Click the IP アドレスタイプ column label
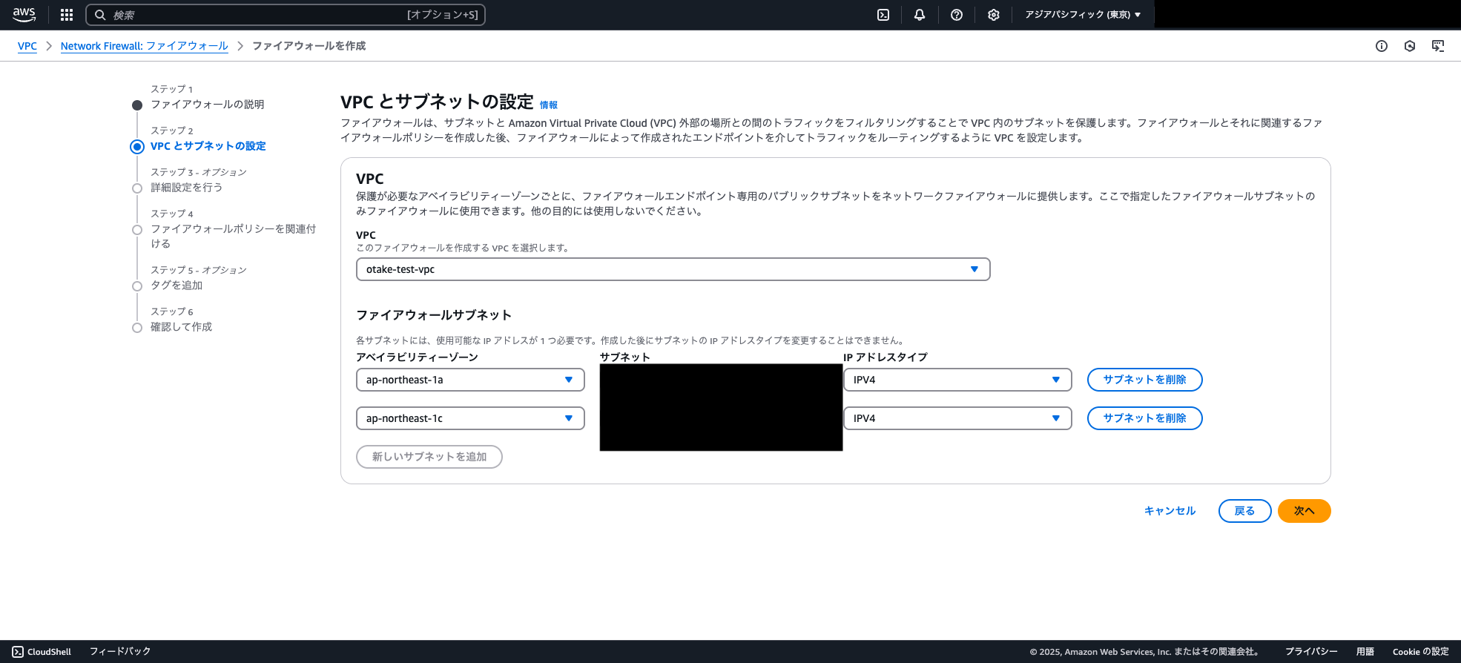 tap(885, 357)
